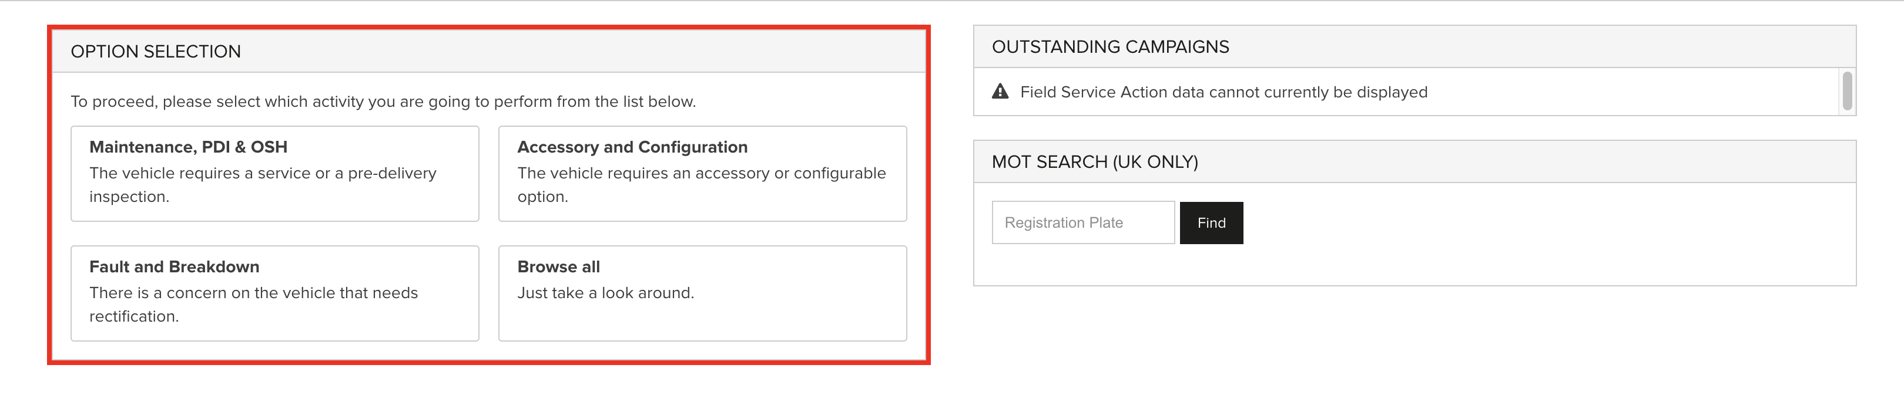
Task: Click the 'Just take a look around' text
Action: [605, 293]
